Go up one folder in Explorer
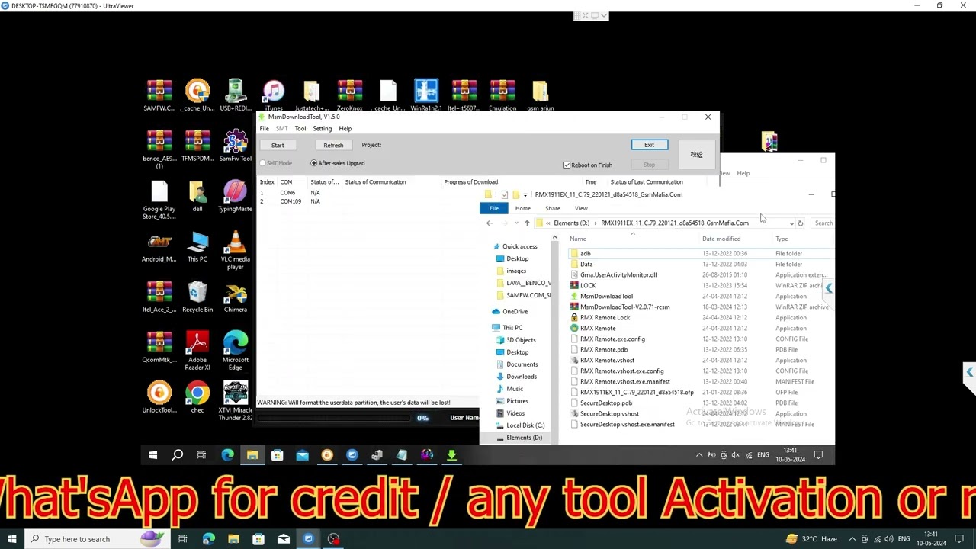Viewport: 976px width, 549px height. [526, 223]
